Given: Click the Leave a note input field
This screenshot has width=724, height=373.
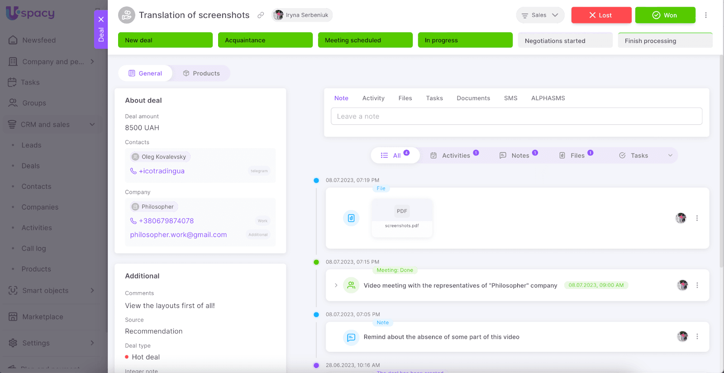Looking at the screenshot, I should (x=516, y=116).
